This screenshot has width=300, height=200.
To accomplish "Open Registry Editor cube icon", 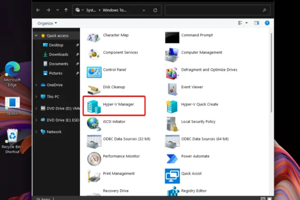I will (173, 191).
